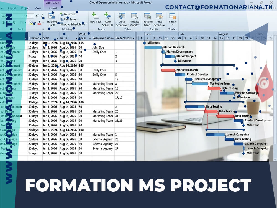Open the Report tab
This screenshot has width=277, height=208.
12,8
